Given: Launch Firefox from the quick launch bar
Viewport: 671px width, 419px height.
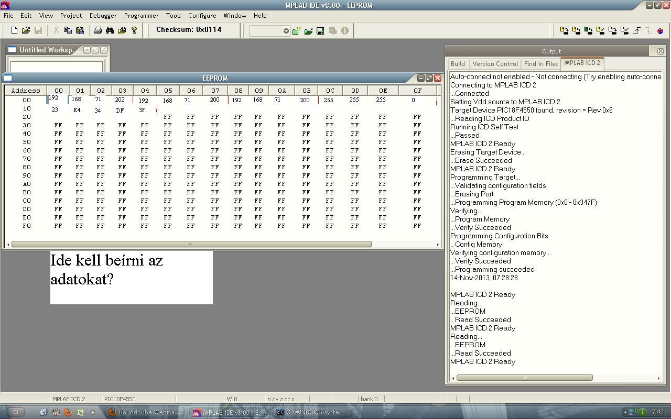Looking at the screenshot, I should click(68, 412).
